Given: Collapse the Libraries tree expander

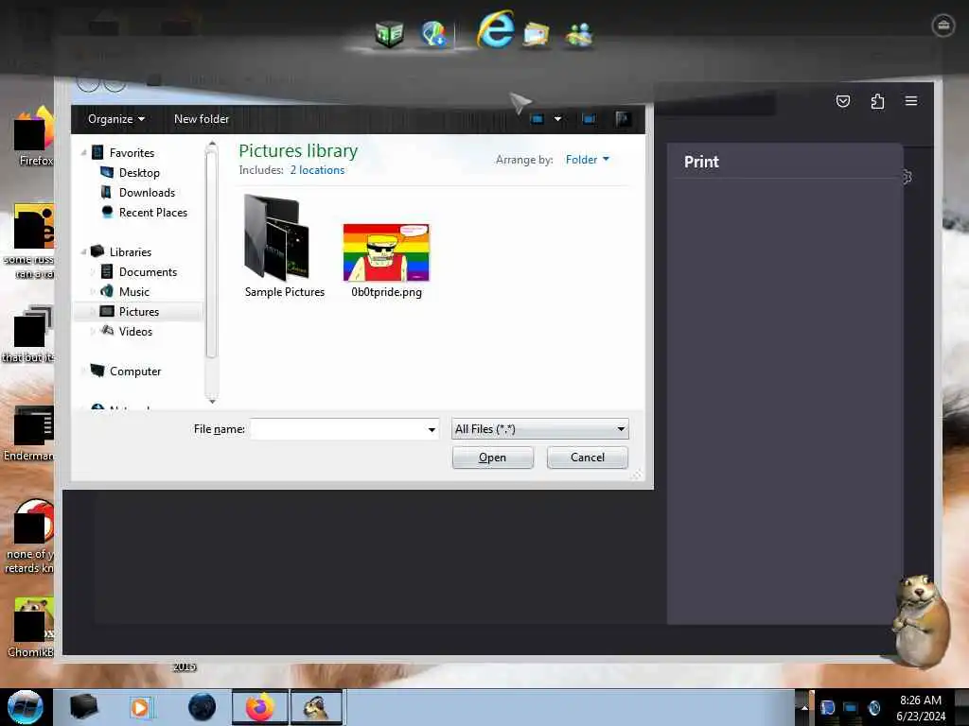Looking at the screenshot, I should 83,251.
